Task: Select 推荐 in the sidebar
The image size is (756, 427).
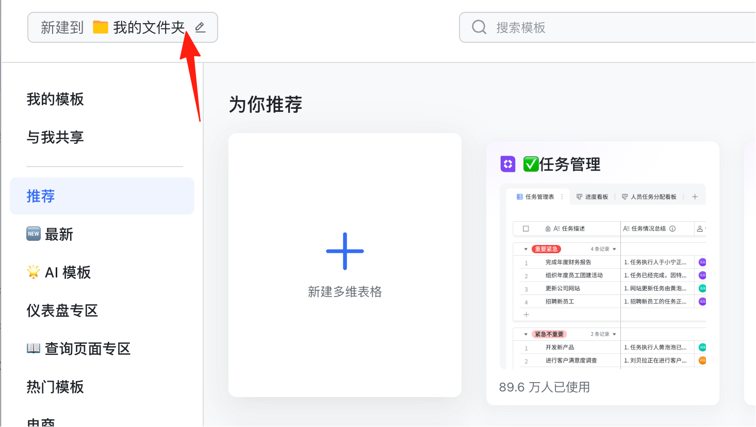Action: [x=102, y=196]
